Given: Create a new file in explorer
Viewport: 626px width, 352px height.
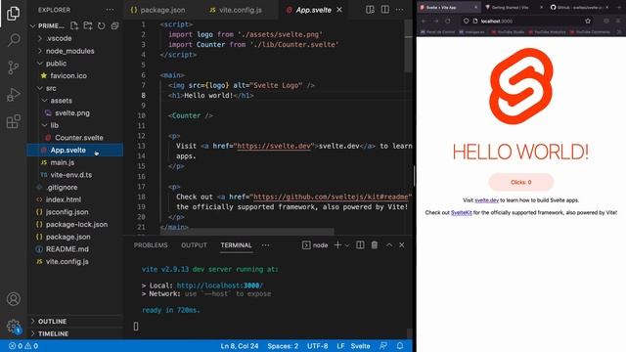Looking at the screenshot, I should coord(74,26).
